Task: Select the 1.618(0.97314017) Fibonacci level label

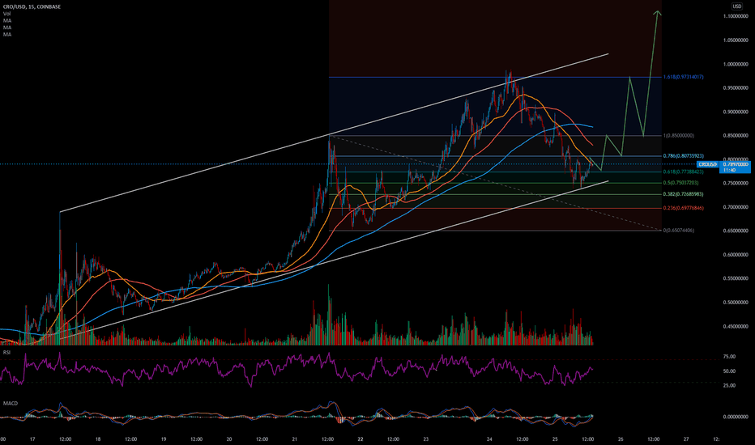Action: 683,77
